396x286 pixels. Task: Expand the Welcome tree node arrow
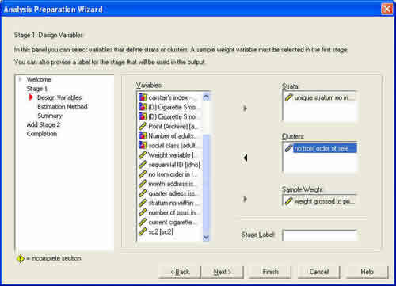(20, 79)
